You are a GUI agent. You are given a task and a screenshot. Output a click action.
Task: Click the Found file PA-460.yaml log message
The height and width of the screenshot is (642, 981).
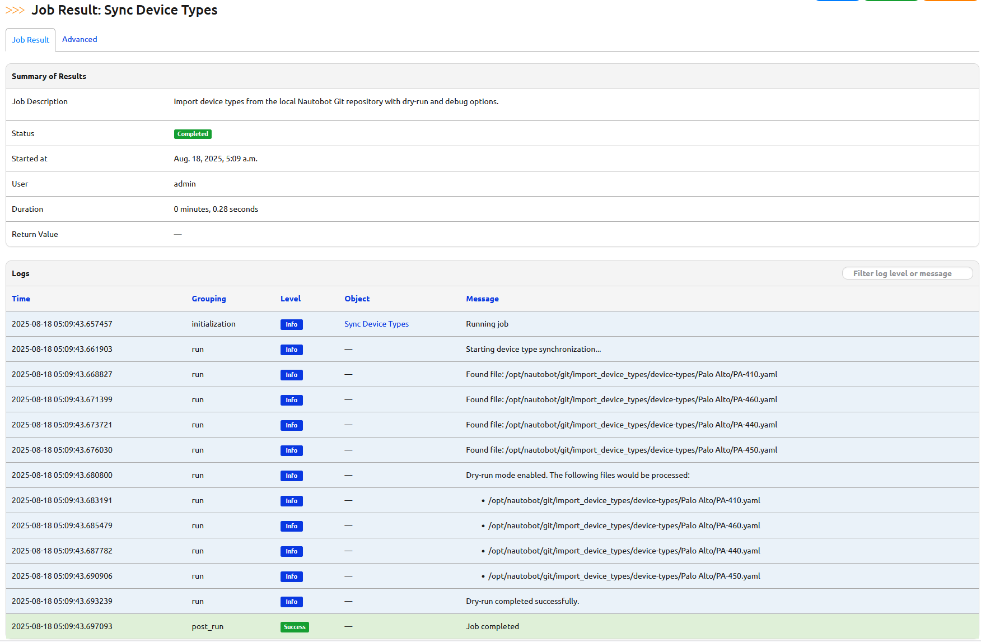[621, 399]
